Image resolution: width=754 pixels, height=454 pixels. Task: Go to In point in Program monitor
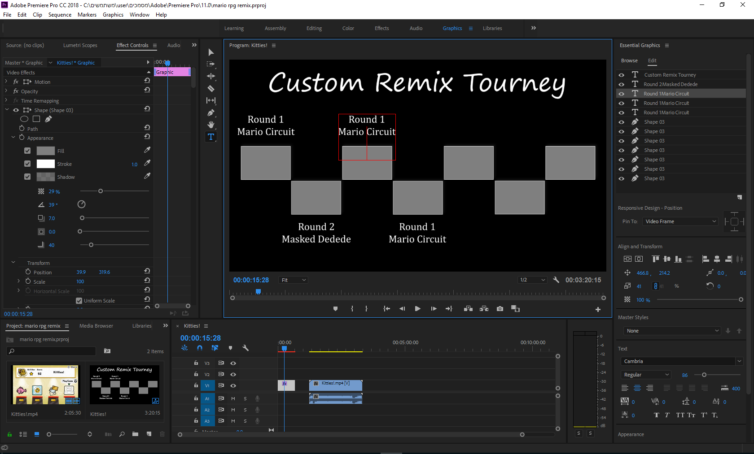pyautogui.click(x=386, y=309)
